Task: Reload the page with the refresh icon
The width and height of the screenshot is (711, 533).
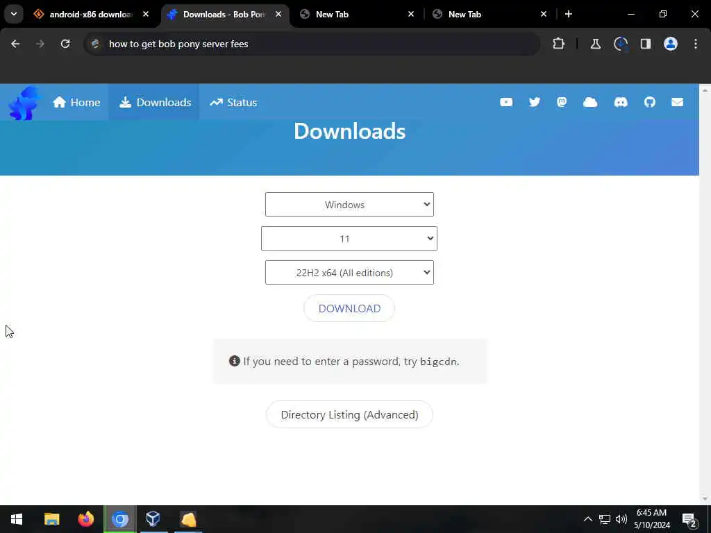Action: click(65, 44)
